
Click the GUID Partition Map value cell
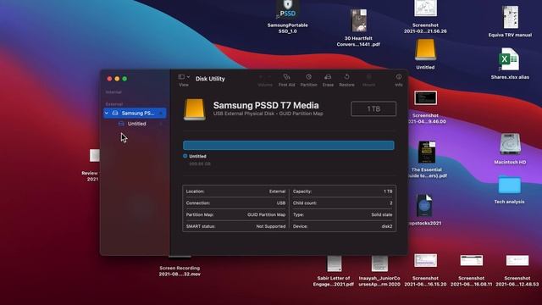(x=266, y=214)
